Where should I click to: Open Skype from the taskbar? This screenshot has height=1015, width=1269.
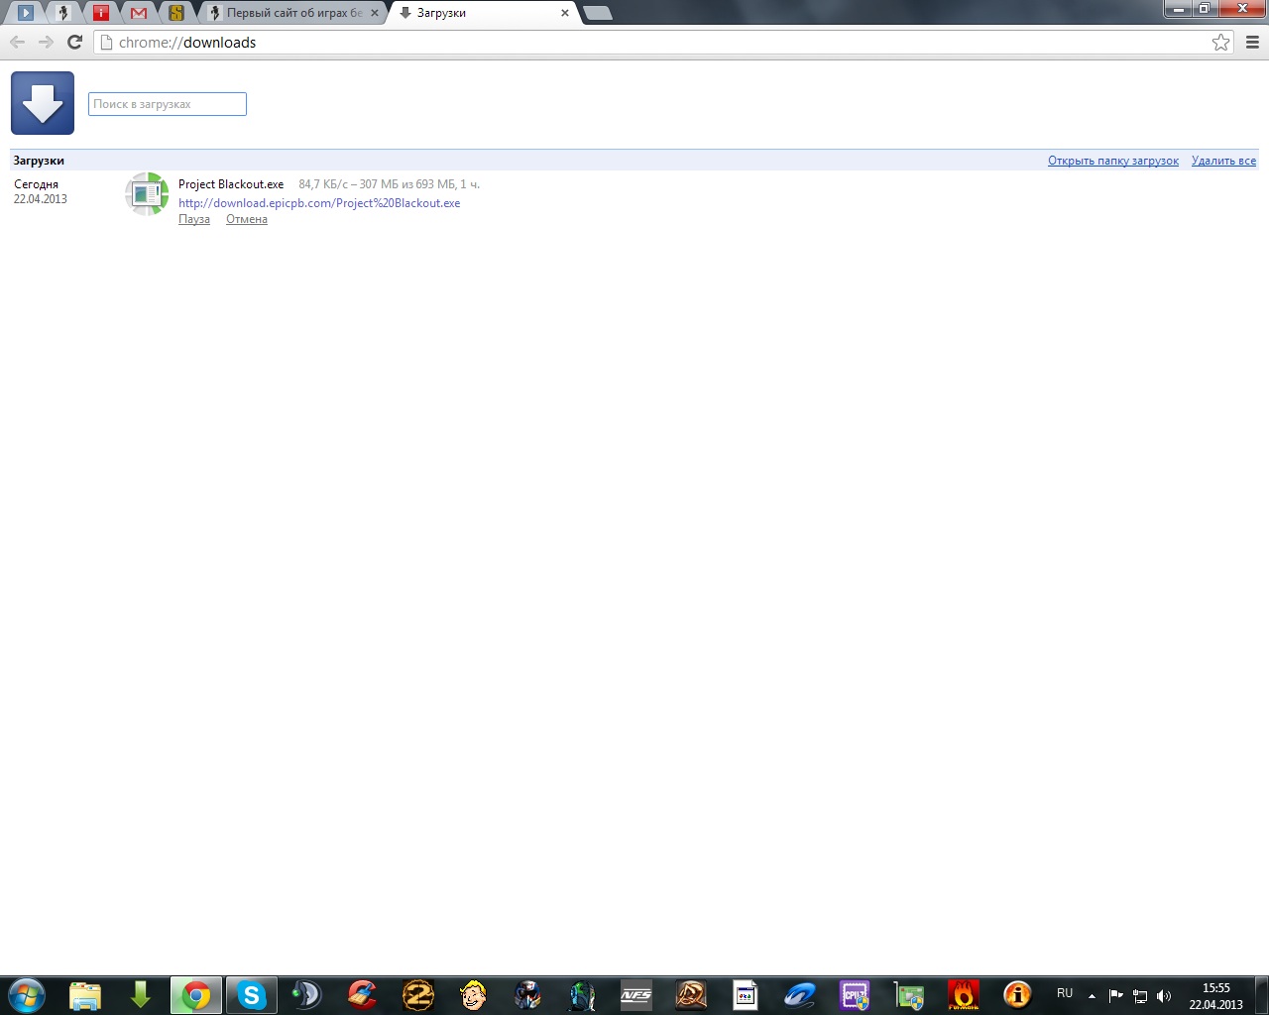coord(252,995)
